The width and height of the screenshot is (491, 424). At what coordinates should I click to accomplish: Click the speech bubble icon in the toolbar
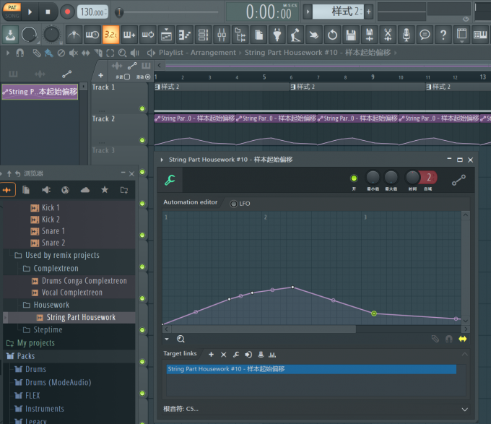[425, 35]
